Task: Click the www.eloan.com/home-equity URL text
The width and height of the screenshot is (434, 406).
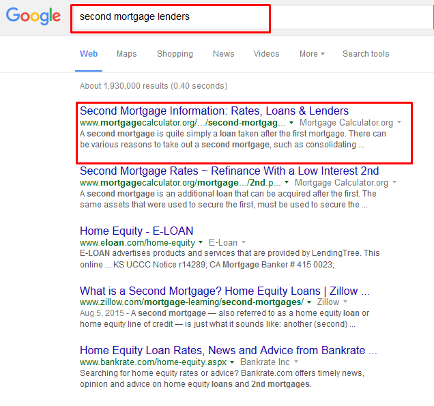Action: pyautogui.click(x=137, y=243)
